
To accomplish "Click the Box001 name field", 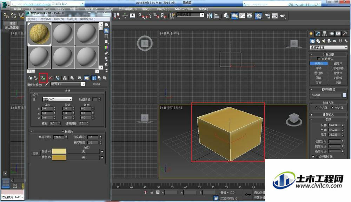I will click(326, 95).
